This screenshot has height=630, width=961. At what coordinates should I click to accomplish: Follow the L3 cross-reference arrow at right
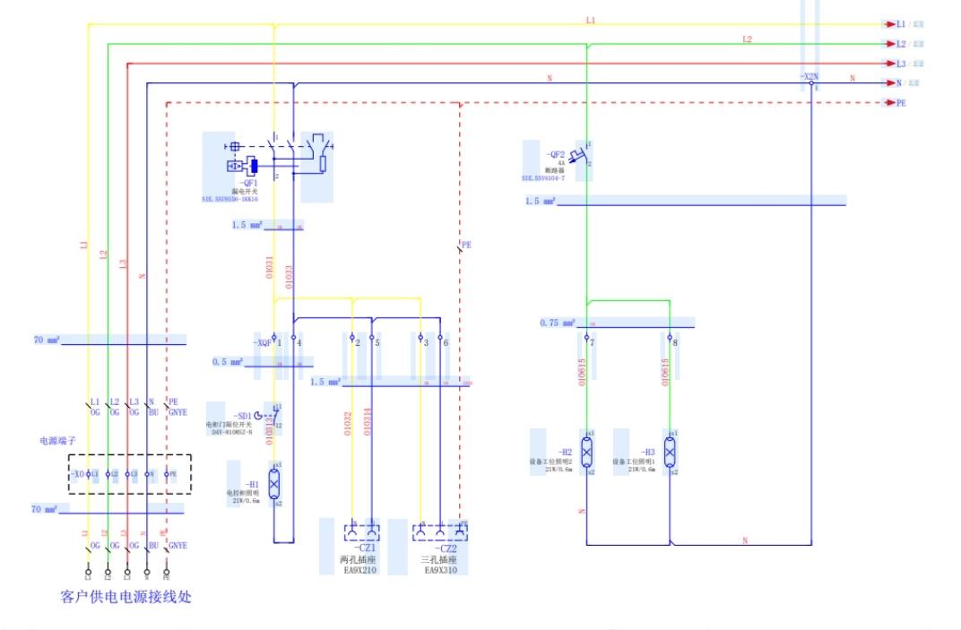point(888,64)
